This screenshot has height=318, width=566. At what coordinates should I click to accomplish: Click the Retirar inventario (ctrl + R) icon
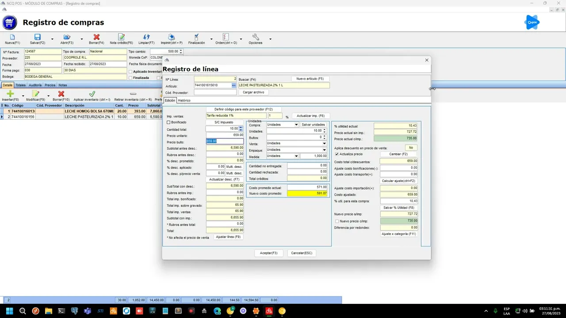click(x=133, y=94)
